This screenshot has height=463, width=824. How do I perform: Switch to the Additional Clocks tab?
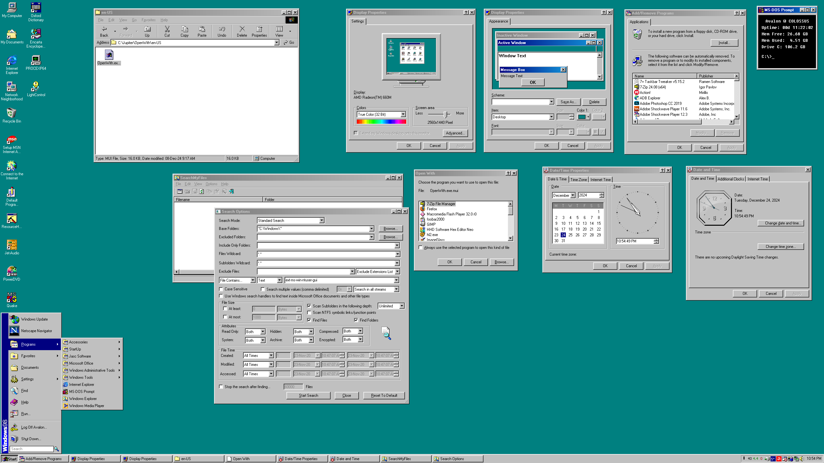pos(731,179)
